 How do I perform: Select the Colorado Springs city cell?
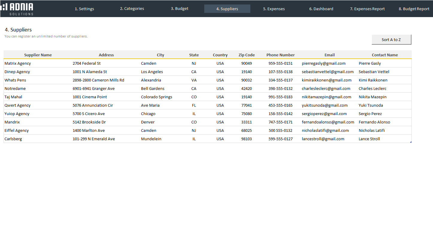157,97
